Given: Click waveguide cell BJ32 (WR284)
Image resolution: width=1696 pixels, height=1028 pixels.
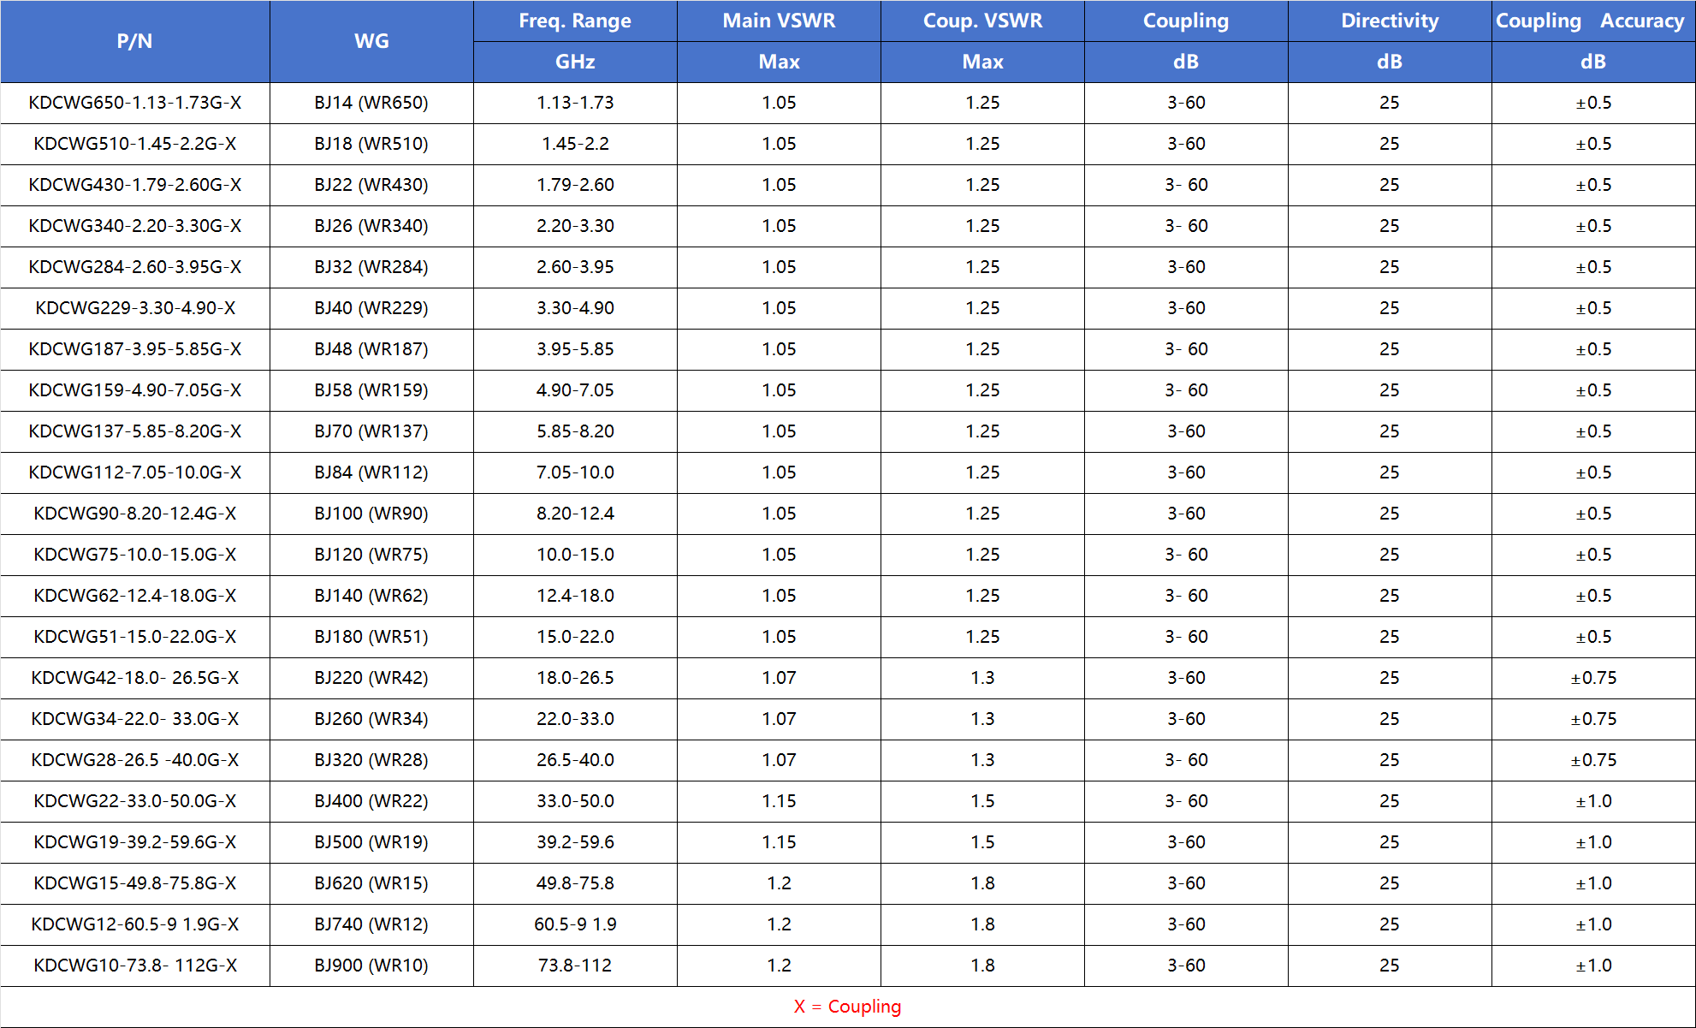Looking at the screenshot, I should coord(371,267).
